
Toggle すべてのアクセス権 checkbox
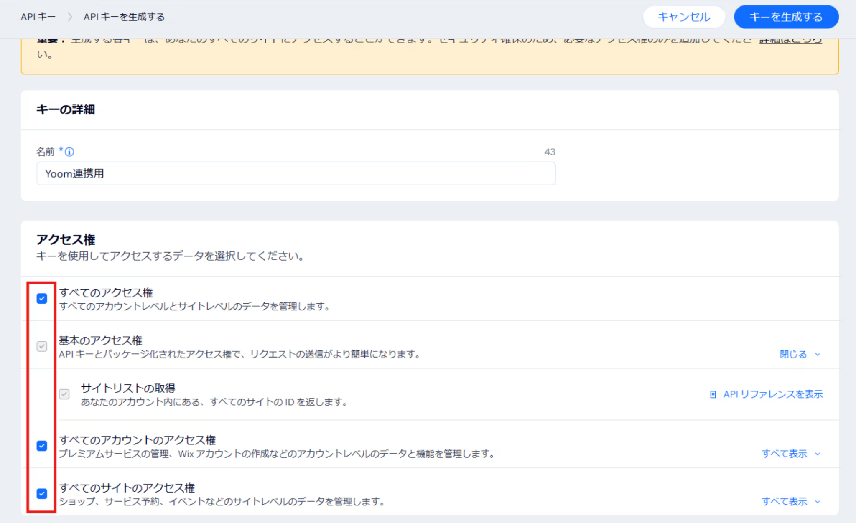click(42, 298)
